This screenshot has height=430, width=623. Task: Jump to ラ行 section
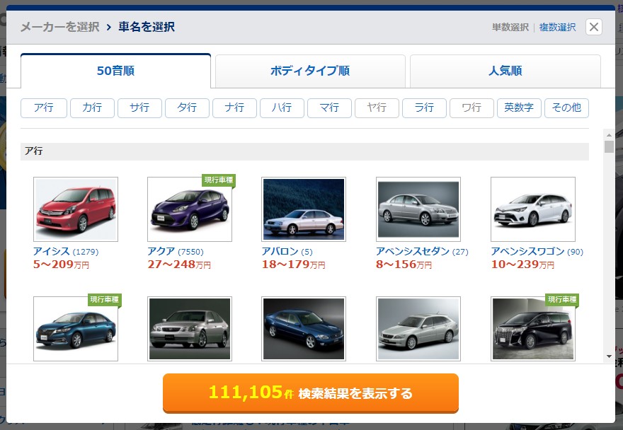click(x=424, y=108)
